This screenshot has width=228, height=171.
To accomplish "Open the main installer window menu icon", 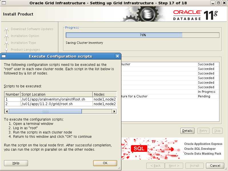I will (x=4, y=3).
